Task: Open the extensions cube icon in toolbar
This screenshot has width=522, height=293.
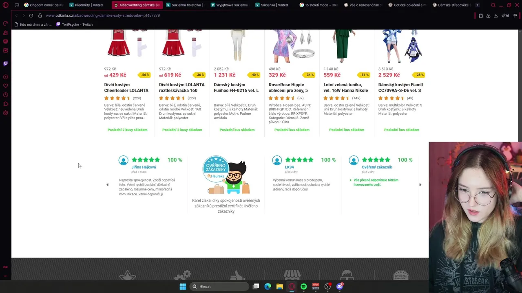Action: pos(481,15)
